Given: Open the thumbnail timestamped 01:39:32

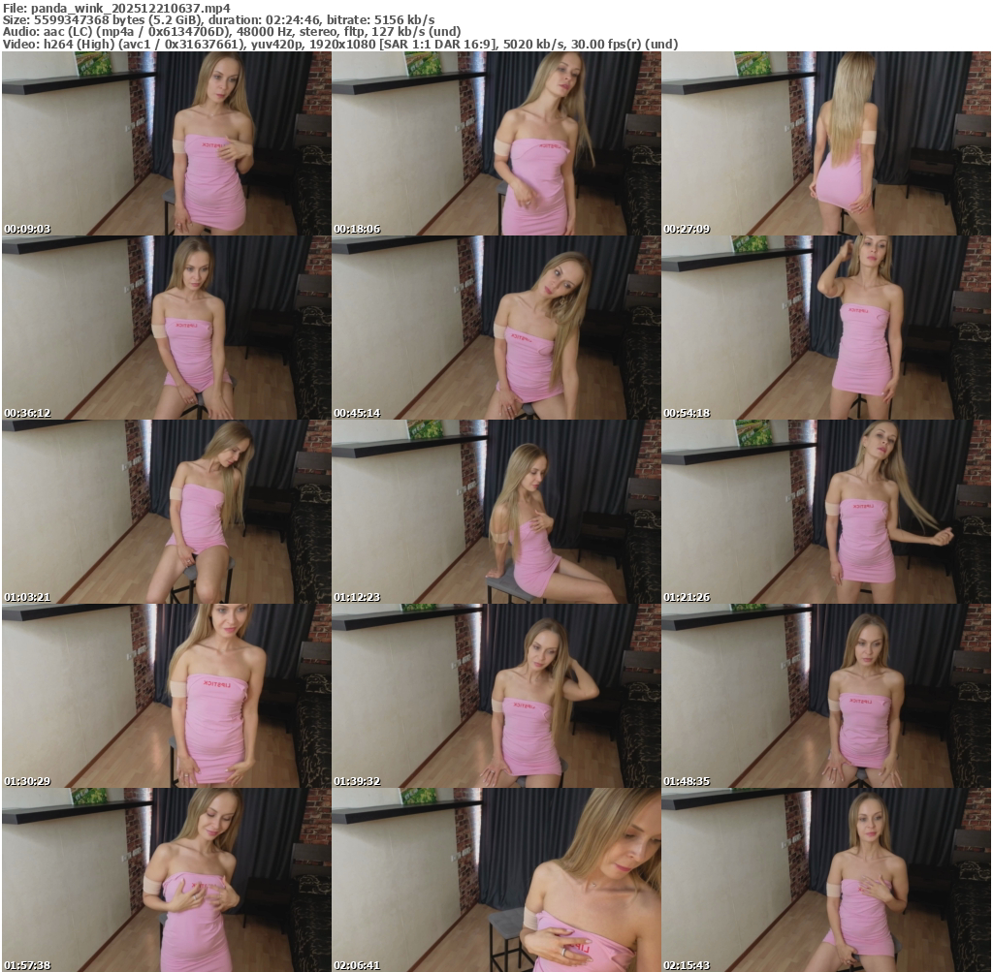Looking at the screenshot, I should click(x=496, y=695).
